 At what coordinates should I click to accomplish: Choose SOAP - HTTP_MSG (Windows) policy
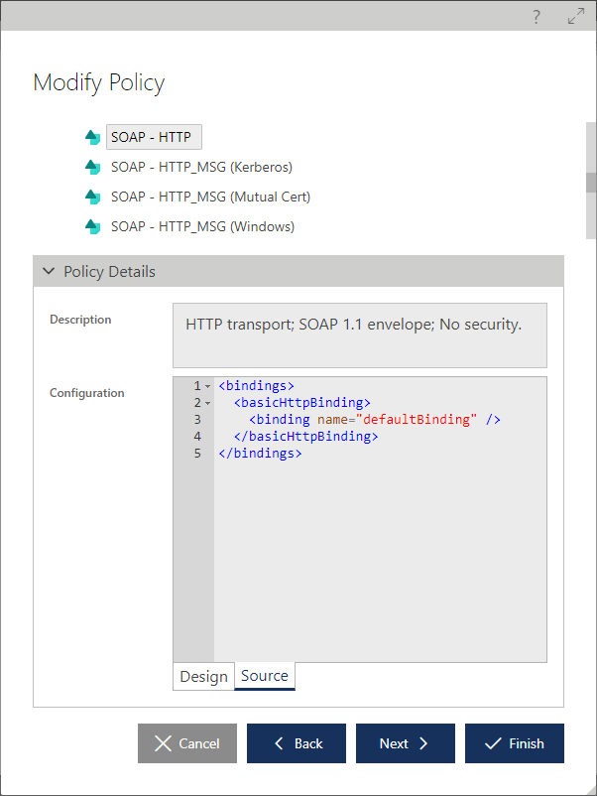pyautogui.click(x=203, y=226)
